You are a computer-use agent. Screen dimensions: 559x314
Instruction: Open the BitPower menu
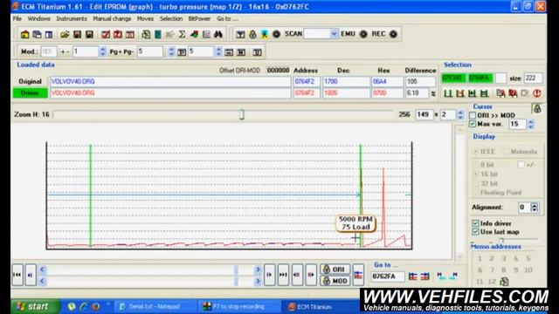pos(199,18)
